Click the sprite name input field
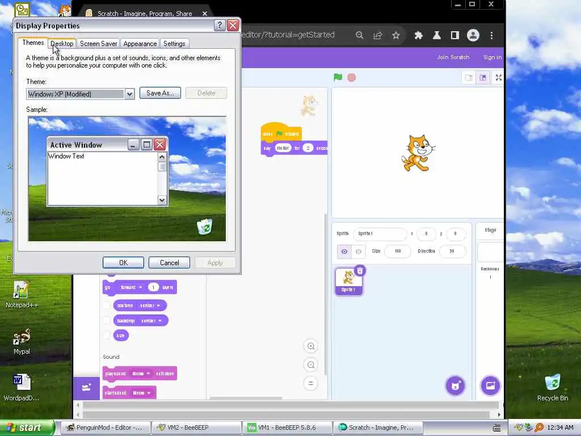 coord(380,233)
